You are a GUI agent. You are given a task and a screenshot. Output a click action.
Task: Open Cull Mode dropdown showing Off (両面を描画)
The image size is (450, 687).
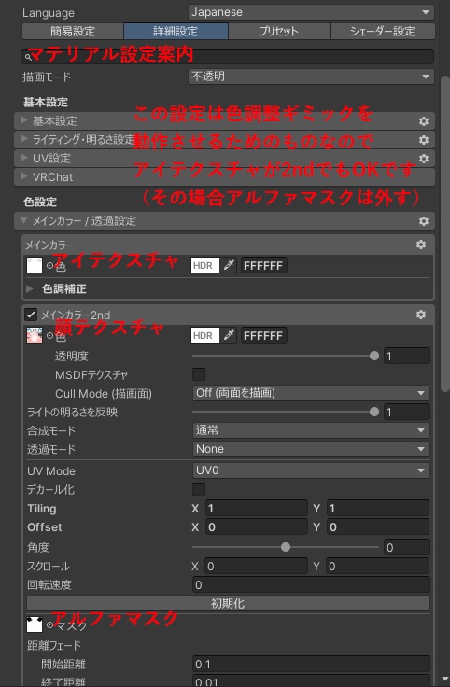311,393
